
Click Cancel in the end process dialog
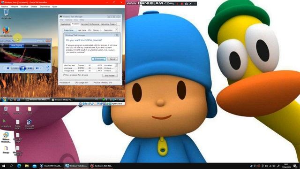tap(112, 59)
